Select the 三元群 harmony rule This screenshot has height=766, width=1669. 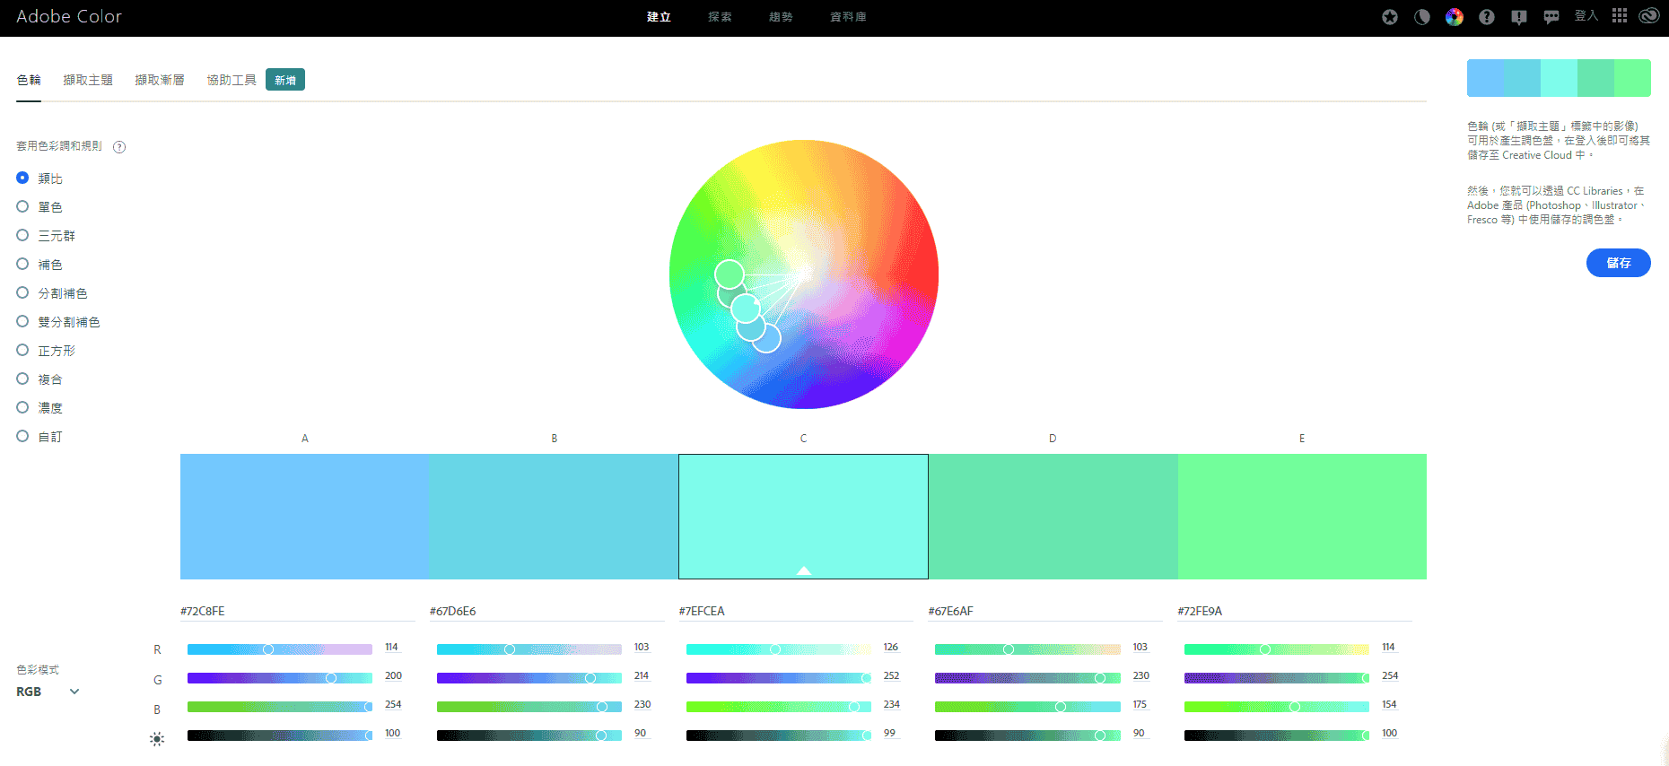[46, 236]
